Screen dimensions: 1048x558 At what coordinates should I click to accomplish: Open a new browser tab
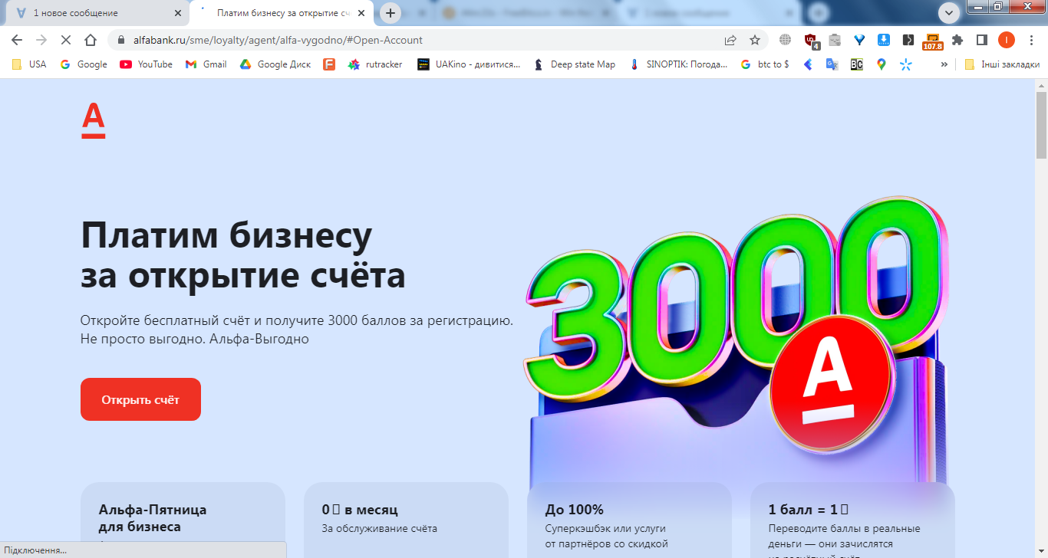tap(391, 13)
